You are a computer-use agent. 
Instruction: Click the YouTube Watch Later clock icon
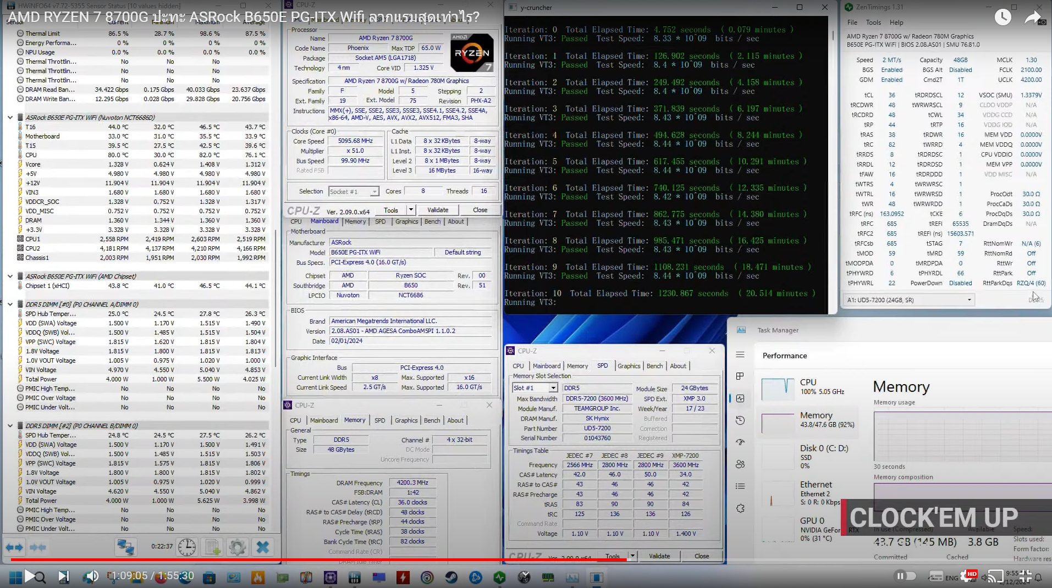tap(1003, 17)
